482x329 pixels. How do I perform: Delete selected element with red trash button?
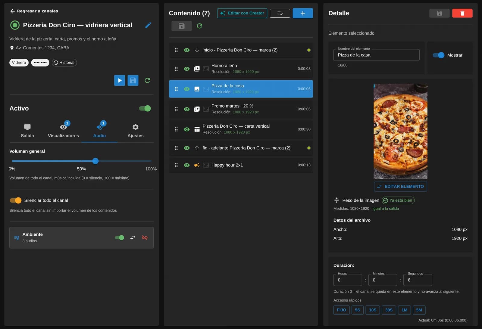pos(462,13)
